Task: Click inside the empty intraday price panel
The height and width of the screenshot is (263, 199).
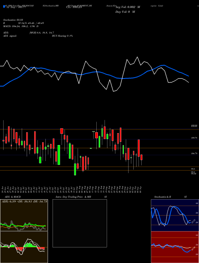Action: 80,223
